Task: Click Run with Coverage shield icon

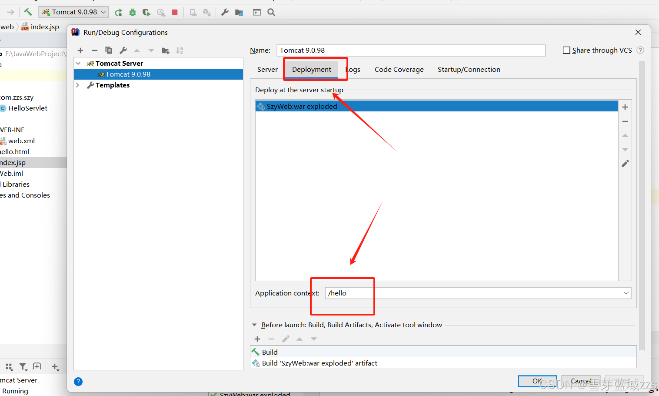Action: coord(146,12)
